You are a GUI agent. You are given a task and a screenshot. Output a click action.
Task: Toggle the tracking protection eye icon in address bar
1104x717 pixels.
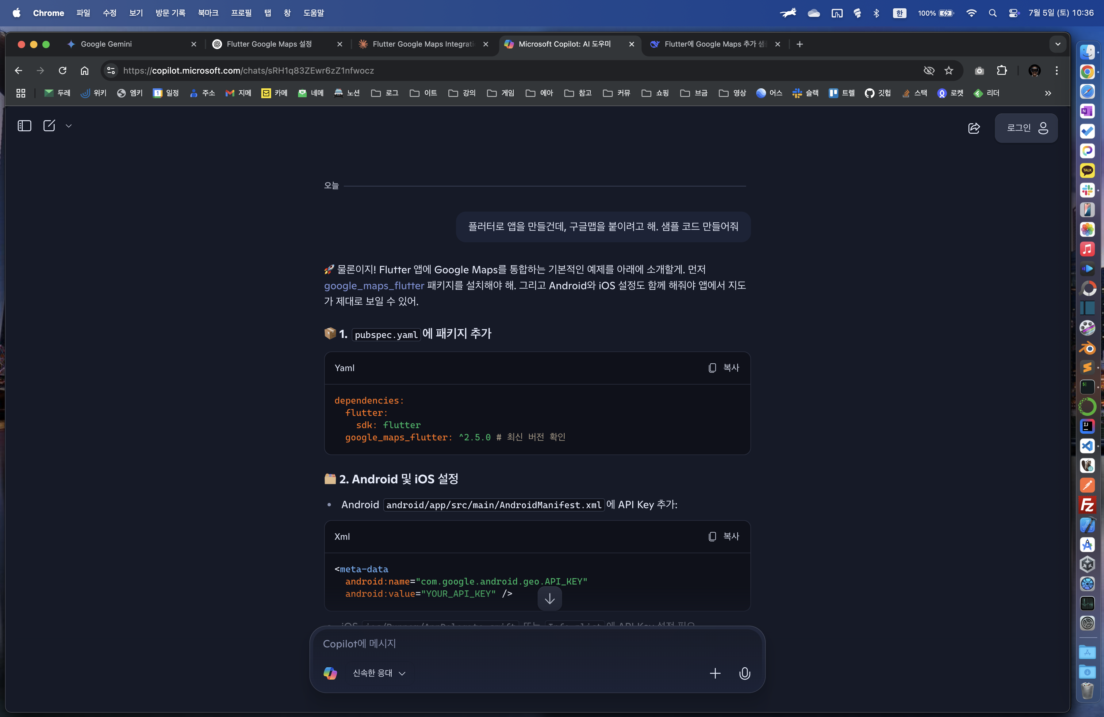coord(929,71)
